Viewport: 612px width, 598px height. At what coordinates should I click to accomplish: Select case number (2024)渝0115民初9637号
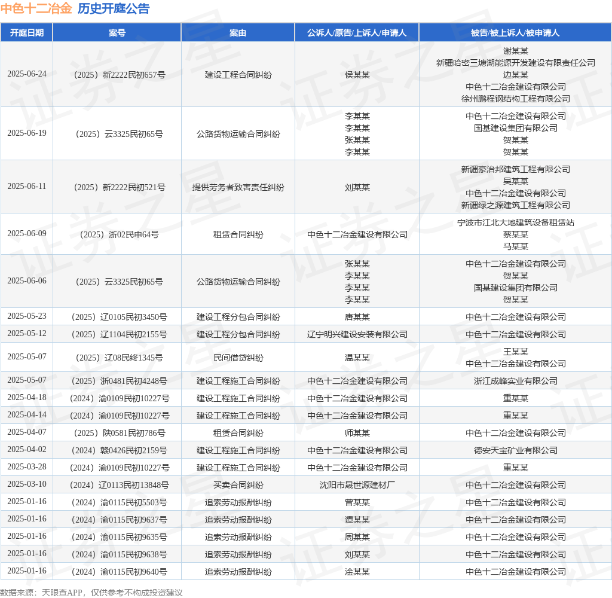coord(120,520)
